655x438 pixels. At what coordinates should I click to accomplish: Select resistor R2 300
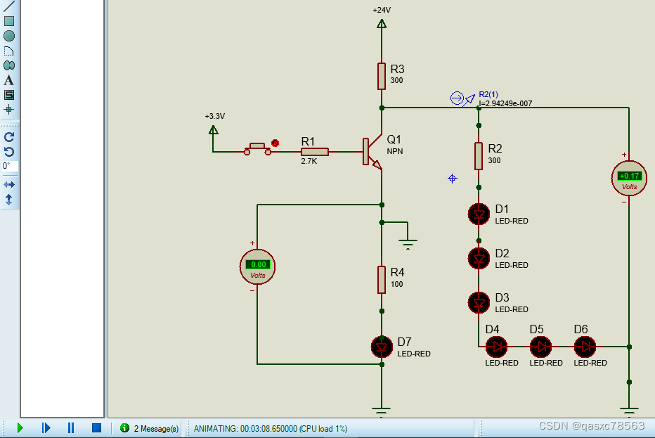point(479,156)
